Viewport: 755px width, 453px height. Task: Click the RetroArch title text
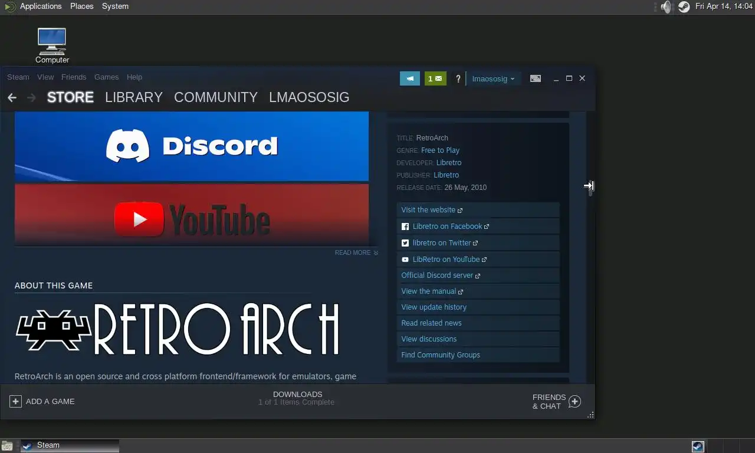tap(432, 138)
